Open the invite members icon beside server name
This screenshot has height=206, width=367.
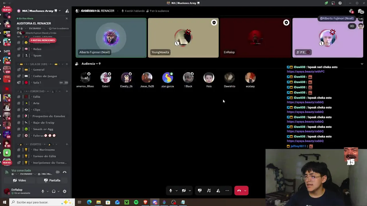(x=67, y=11)
